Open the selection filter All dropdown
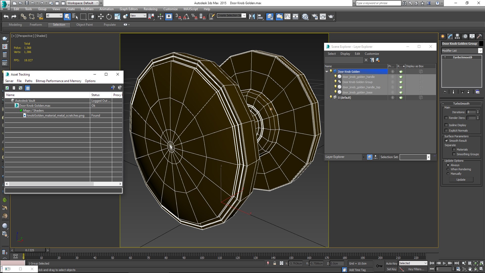485x273 pixels. [x=54, y=16]
